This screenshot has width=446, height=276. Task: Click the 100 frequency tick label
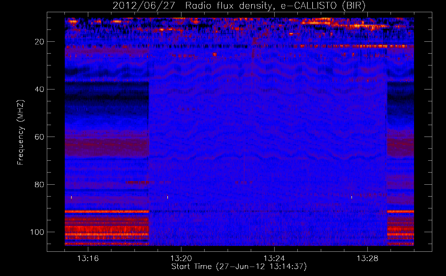(x=37, y=232)
